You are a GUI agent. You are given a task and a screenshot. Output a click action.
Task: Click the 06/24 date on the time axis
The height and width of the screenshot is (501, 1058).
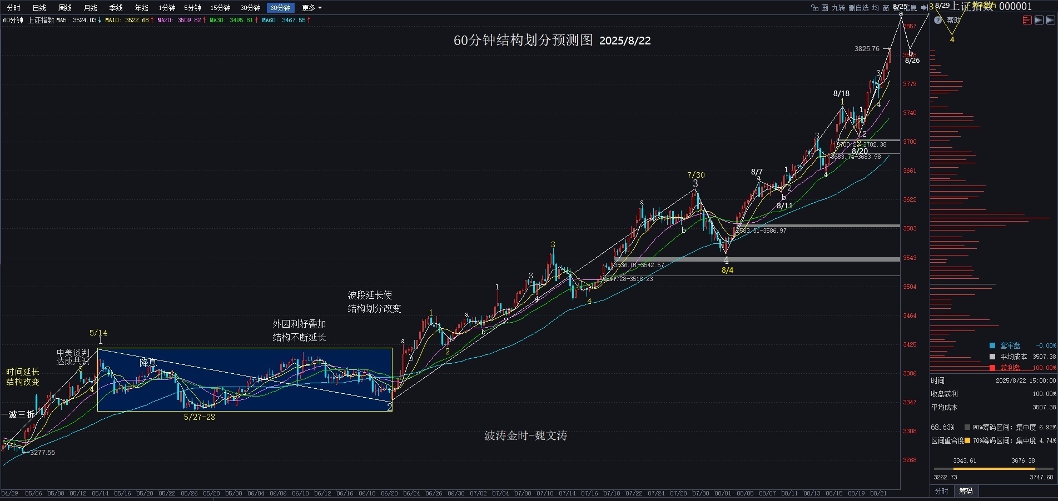pyautogui.click(x=411, y=493)
